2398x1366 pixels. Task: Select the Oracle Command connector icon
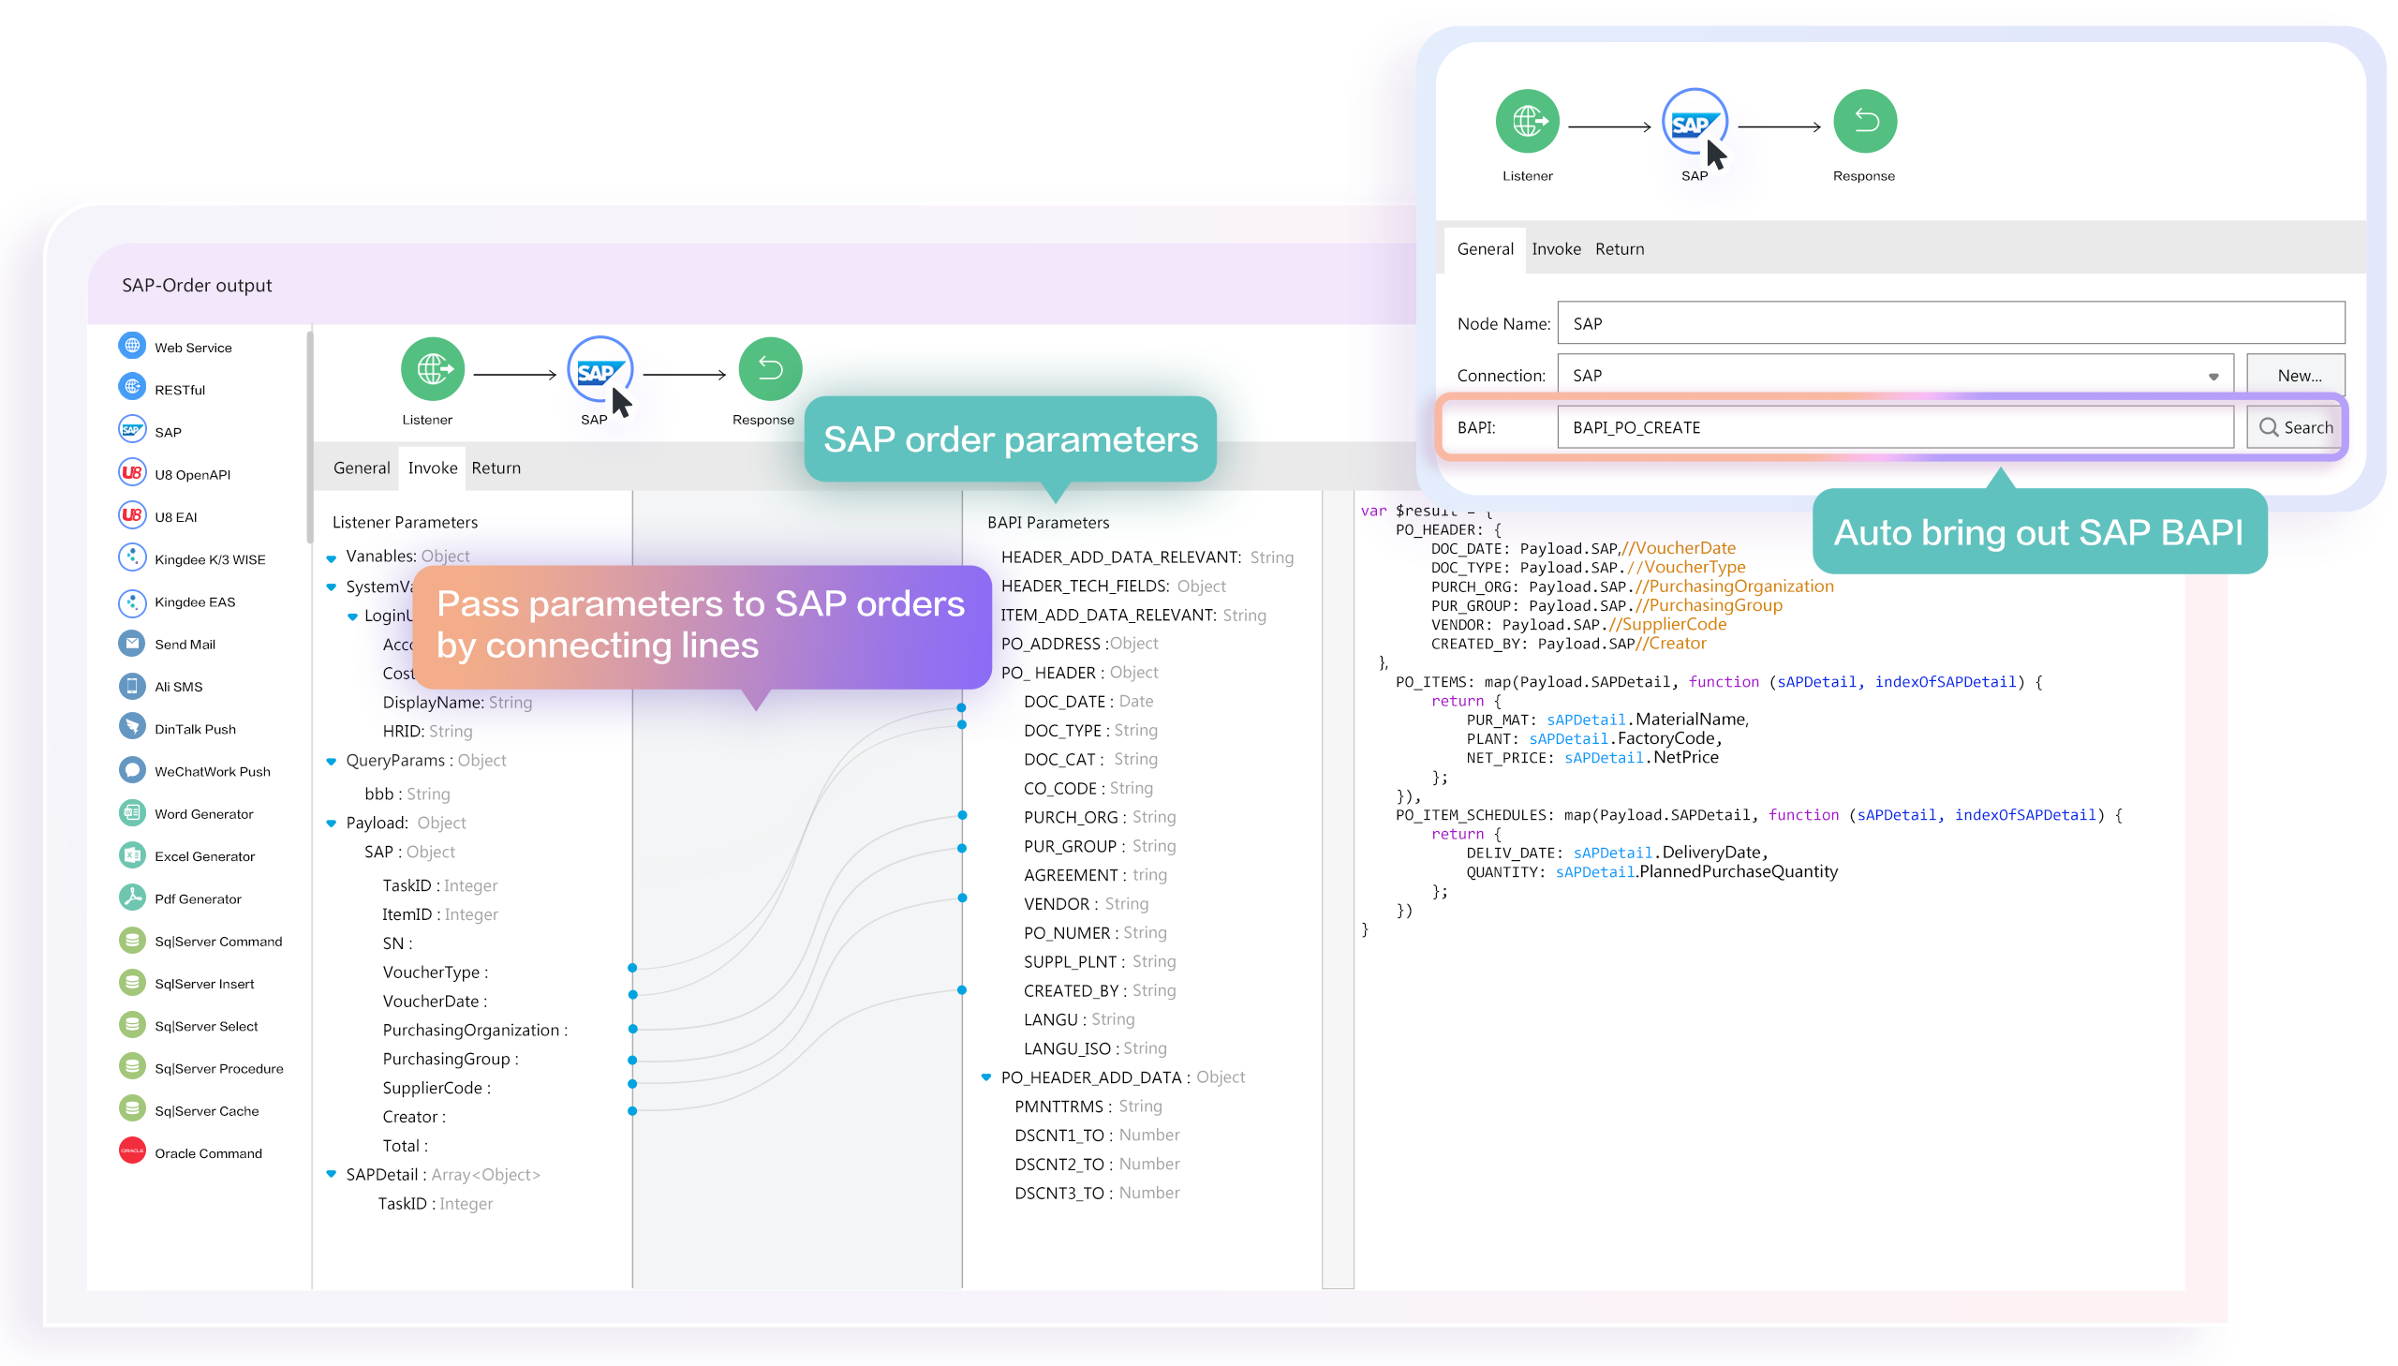point(132,1151)
